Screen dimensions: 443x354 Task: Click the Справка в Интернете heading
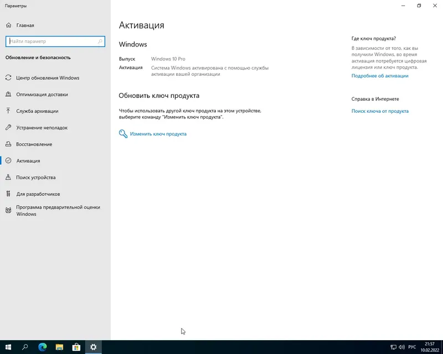[x=375, y=99]
